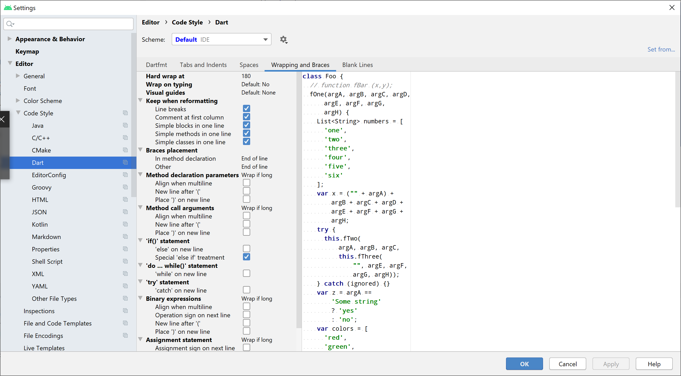Click the Apply button
Screen dimensions: 681x376
(x=611, y=364)
